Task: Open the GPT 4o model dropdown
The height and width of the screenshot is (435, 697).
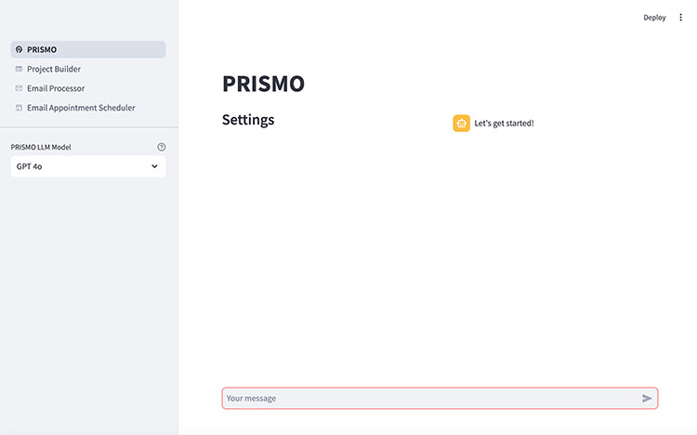Action: pos(88,166)
